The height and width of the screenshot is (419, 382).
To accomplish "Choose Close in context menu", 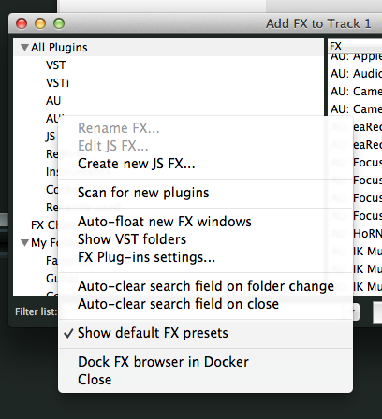I will tap(205, 380).
